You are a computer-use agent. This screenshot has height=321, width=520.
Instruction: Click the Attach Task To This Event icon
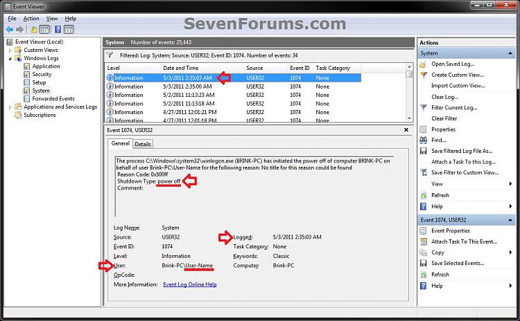[423, 241]
